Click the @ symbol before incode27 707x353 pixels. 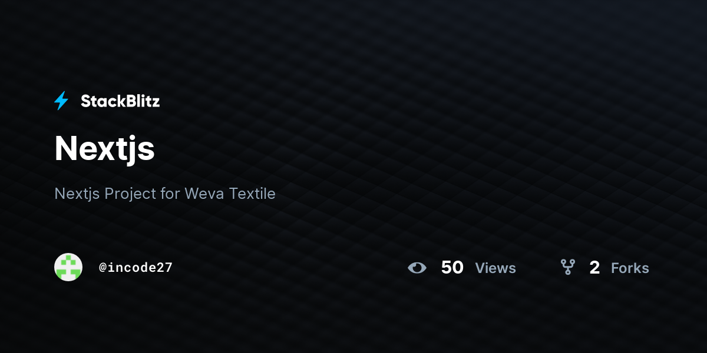pos(103,268)
